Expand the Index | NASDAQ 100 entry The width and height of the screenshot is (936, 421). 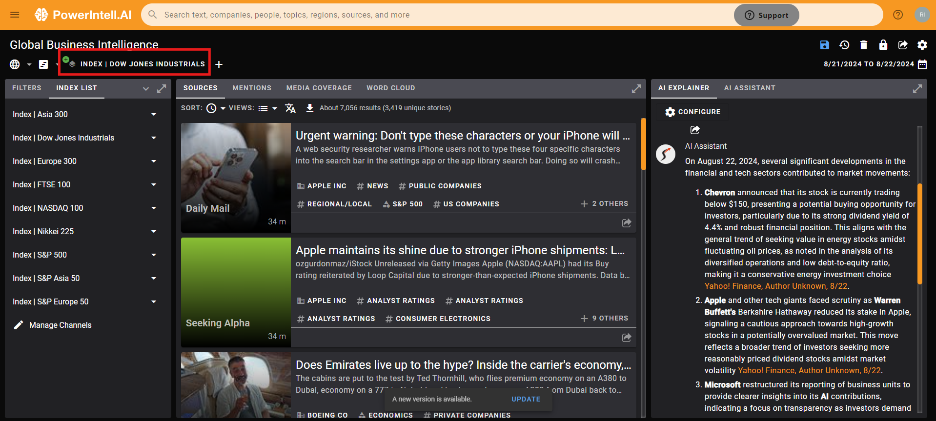(154, 208)
